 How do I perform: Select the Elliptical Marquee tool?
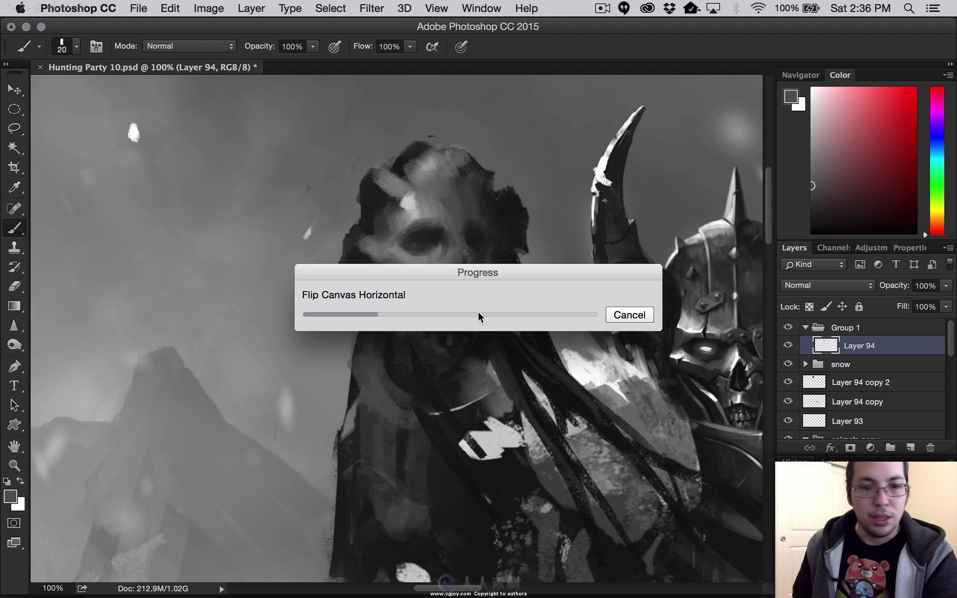click(14, 109)
